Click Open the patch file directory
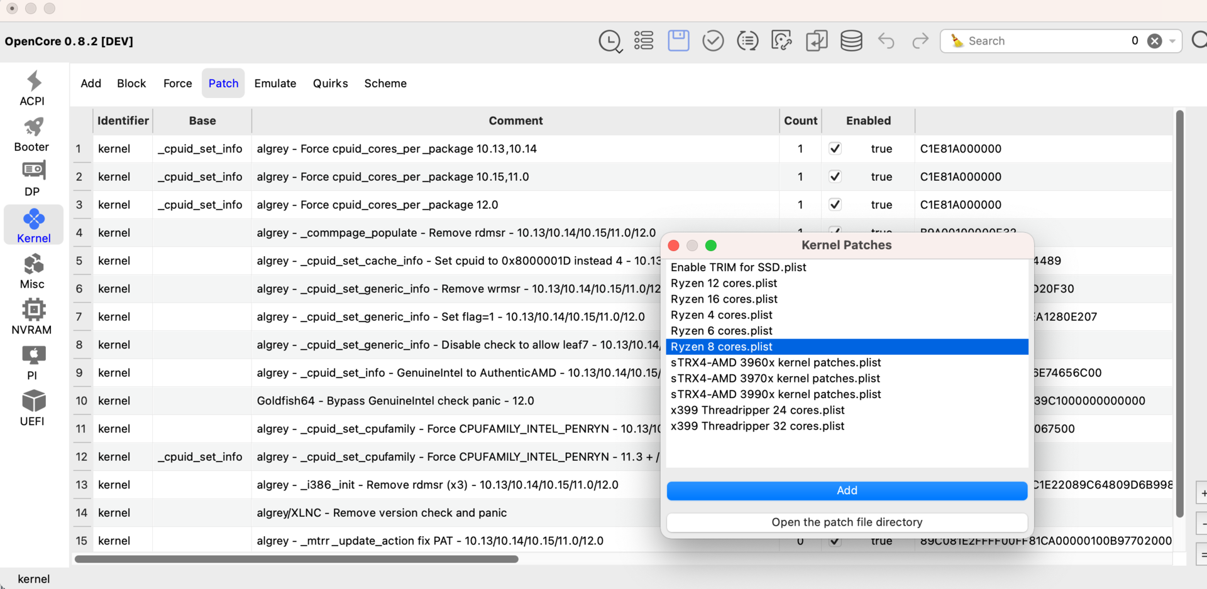Image resolution: width=1207 pixels, height=589 pixels. click(846, 522)
